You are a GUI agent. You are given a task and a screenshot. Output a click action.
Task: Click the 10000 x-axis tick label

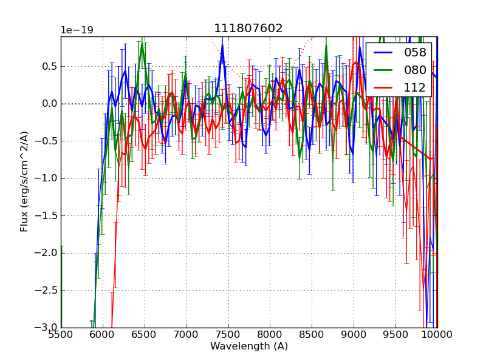(x=437, y=334)
